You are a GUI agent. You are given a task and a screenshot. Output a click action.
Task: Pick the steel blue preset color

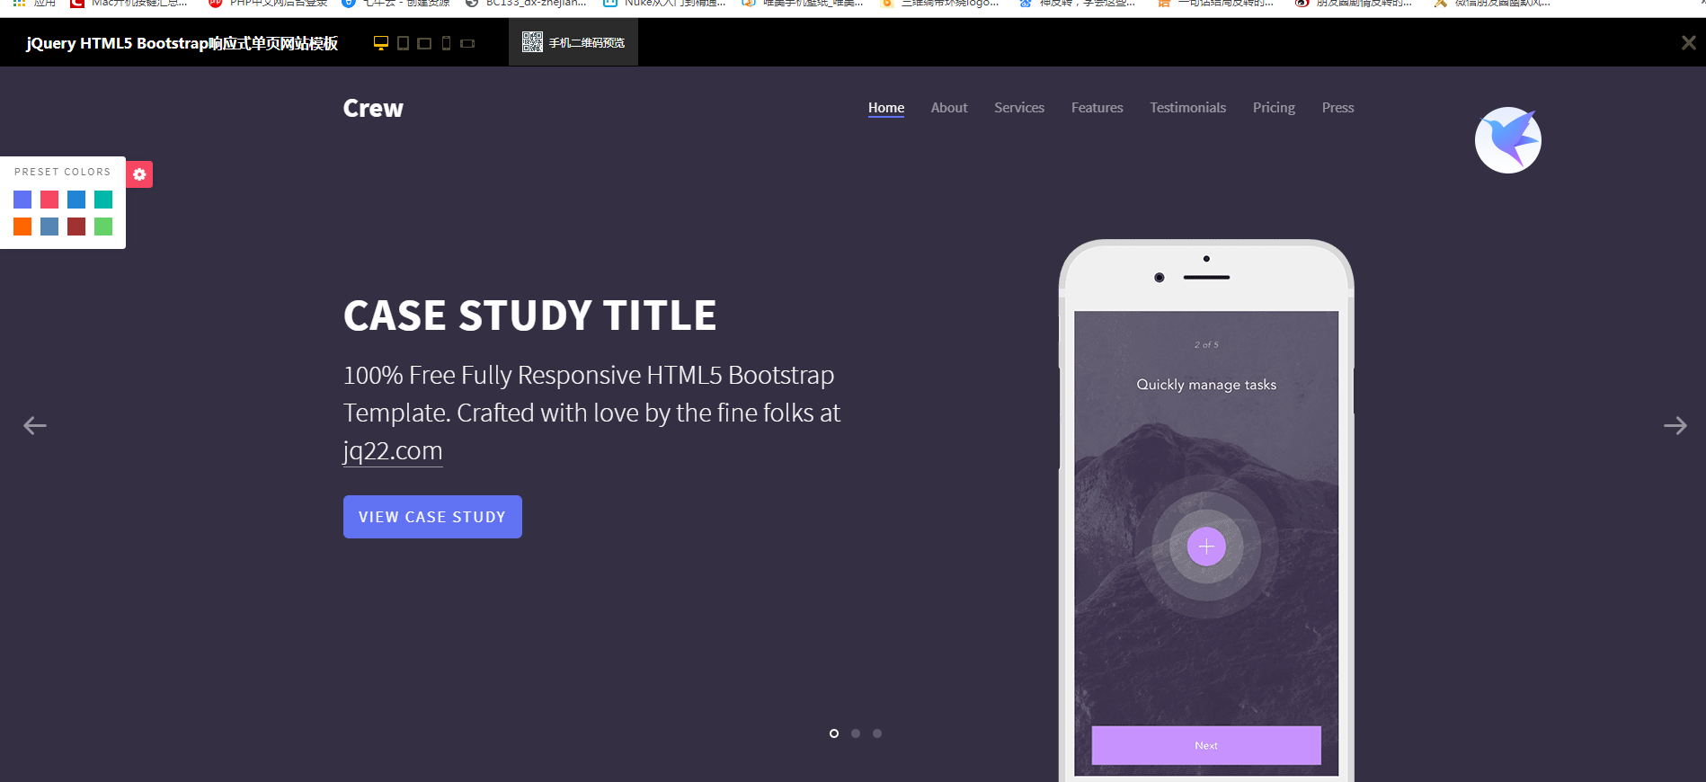(49, 227)
